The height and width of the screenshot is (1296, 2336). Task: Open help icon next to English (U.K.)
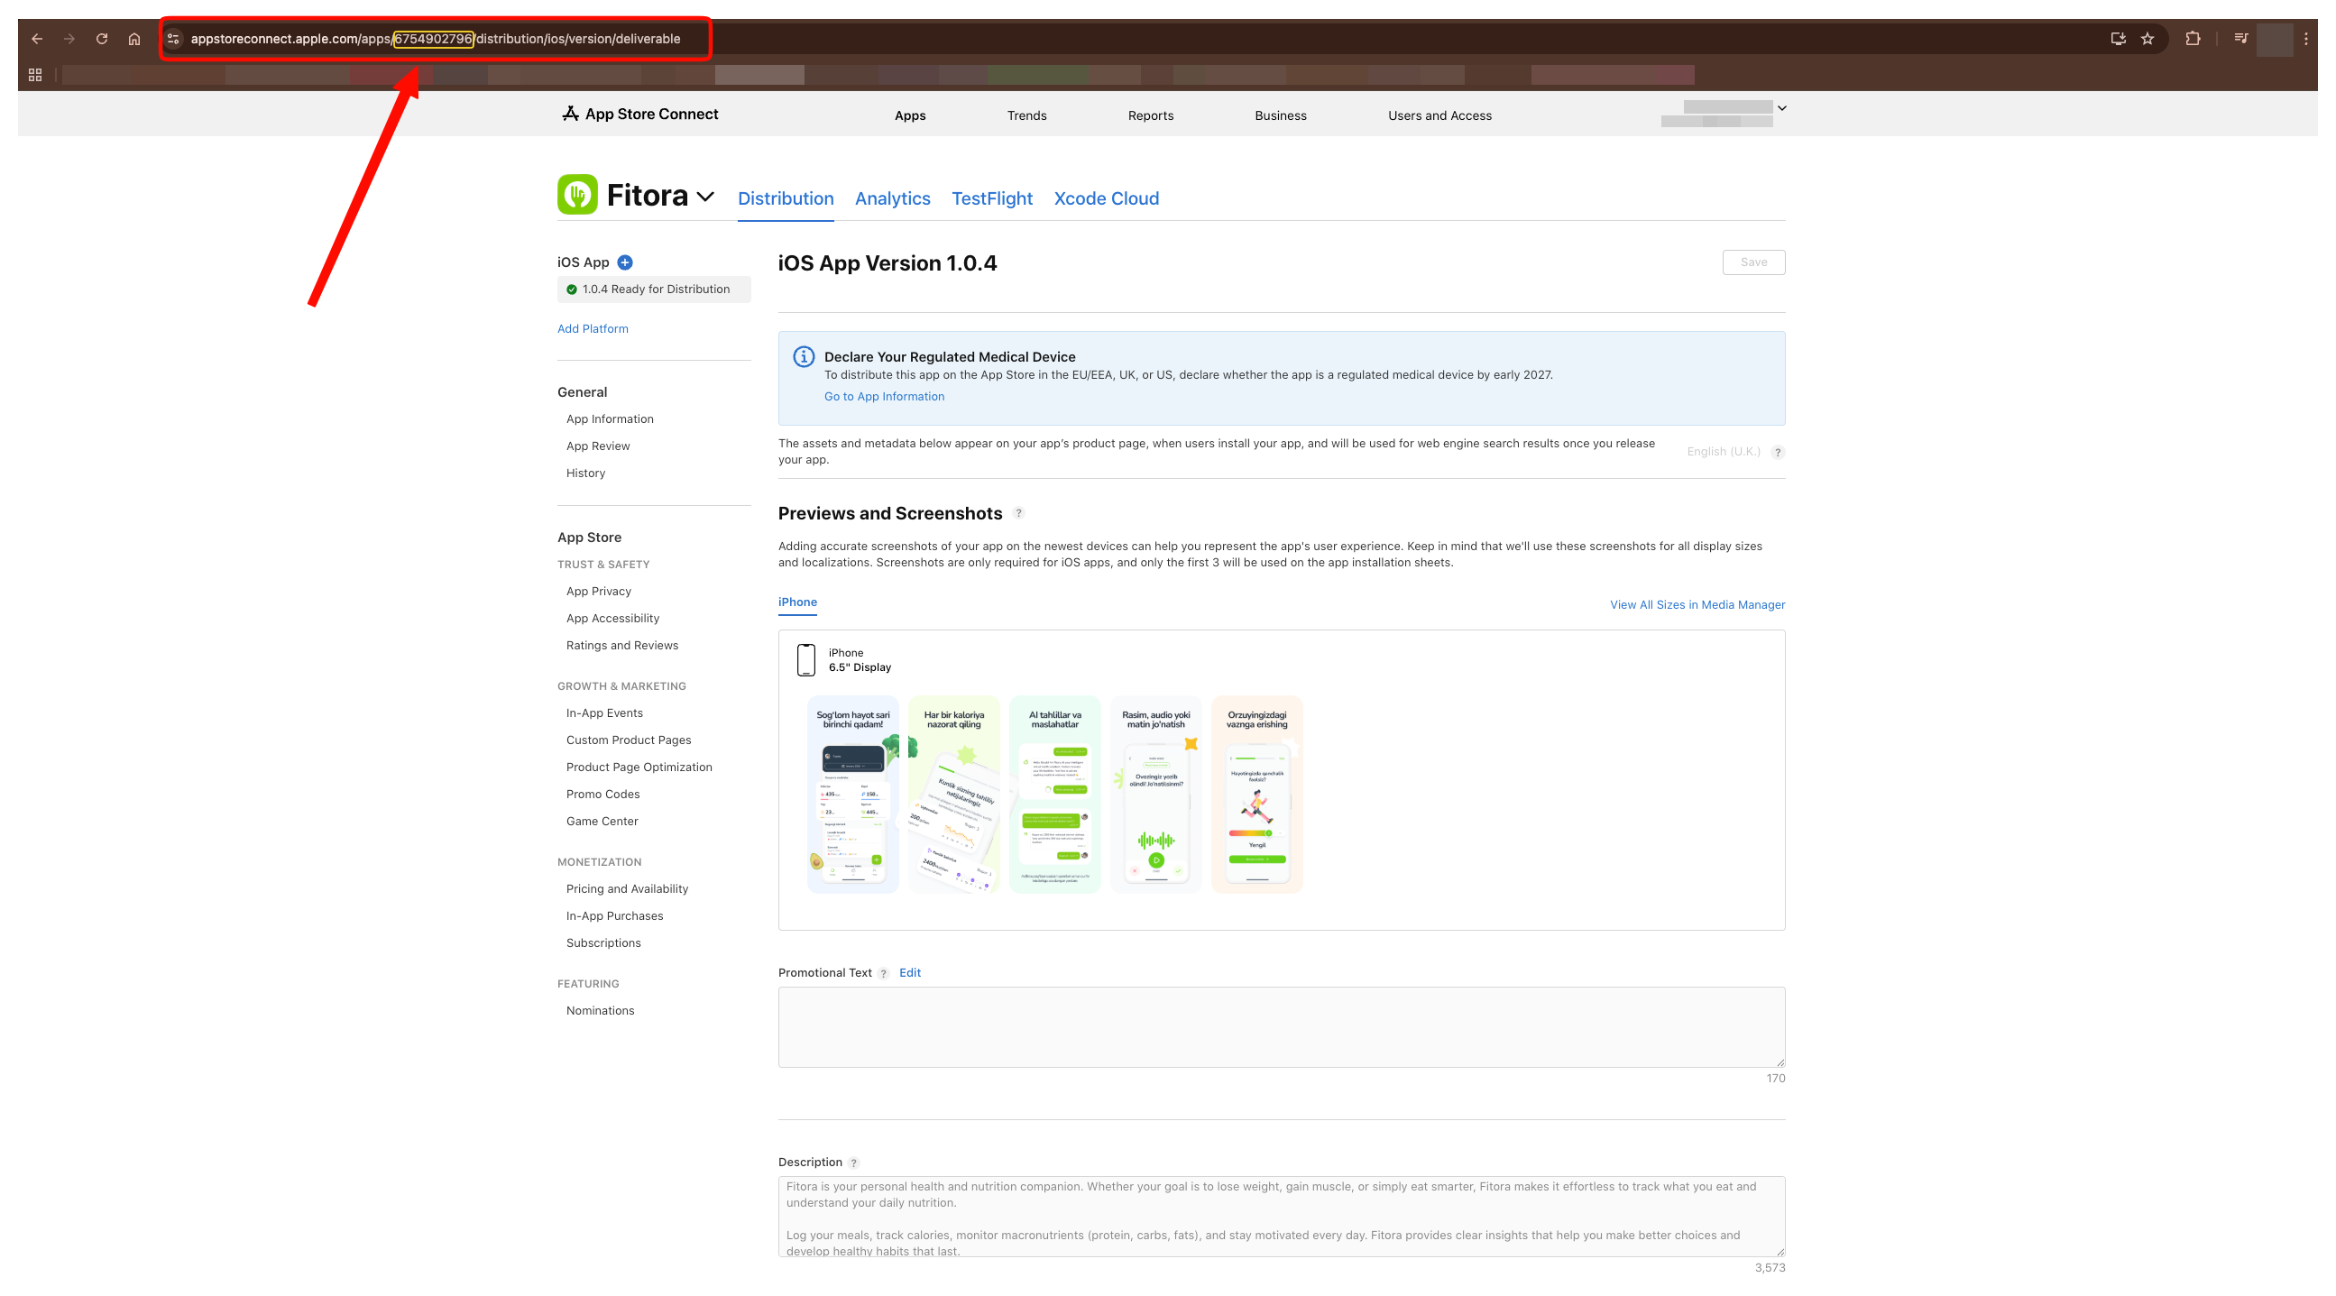(x=1778, y=453)
